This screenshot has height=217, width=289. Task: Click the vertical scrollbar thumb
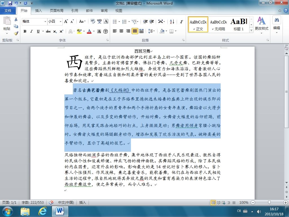(x=286, y=92)
